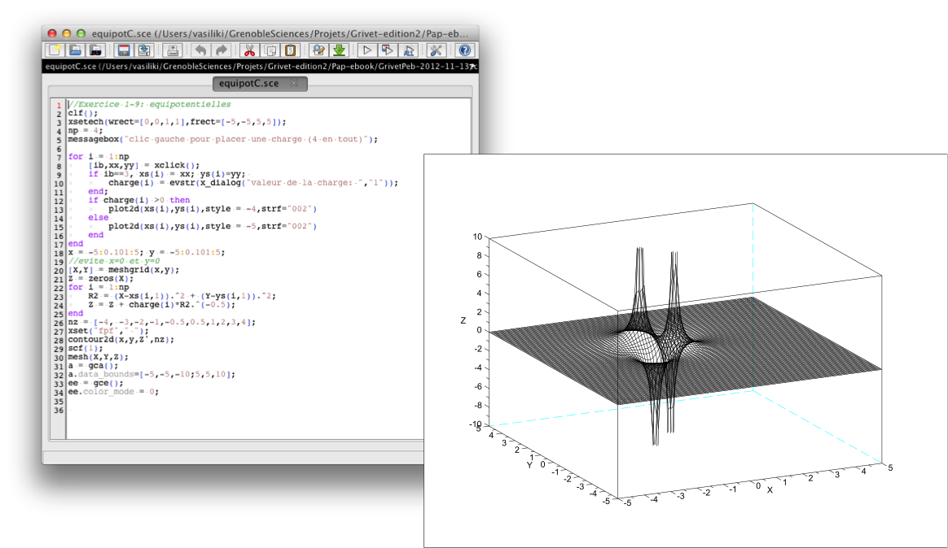This screenshot has width=948, height=548.
Task: Click the 'mesh(X,Y,Z);' line
Action: [98, 357]
